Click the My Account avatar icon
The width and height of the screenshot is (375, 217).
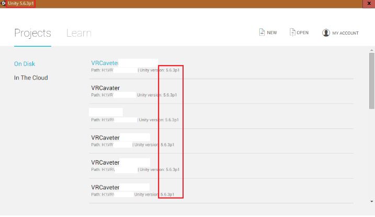(326, 33)
